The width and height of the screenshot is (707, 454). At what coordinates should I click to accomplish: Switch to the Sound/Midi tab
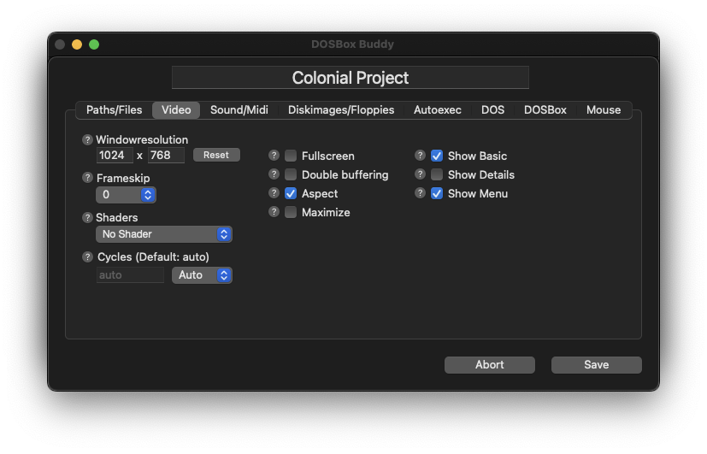tap(239, 110)
